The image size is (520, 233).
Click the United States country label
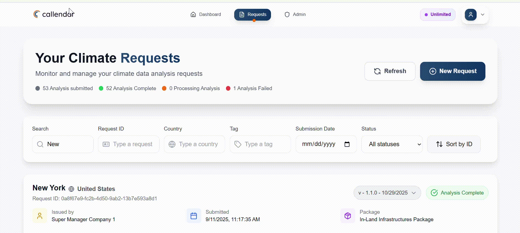click(x=96, y=189)
